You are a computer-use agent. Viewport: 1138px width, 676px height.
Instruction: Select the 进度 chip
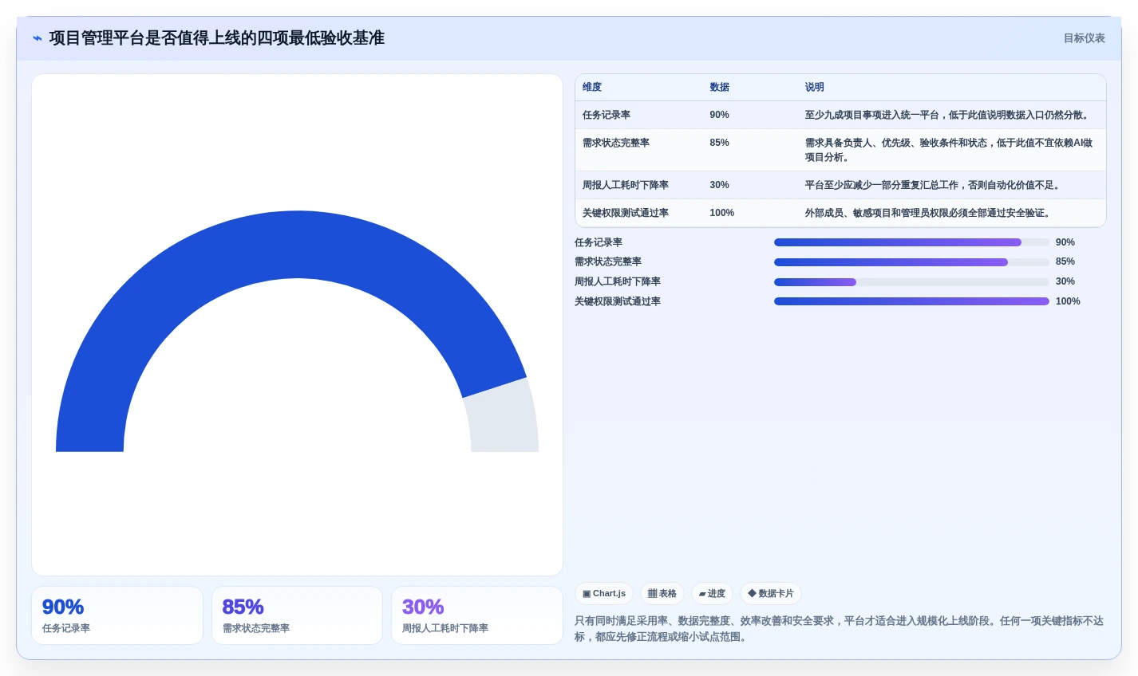click(x=712, y=593)
